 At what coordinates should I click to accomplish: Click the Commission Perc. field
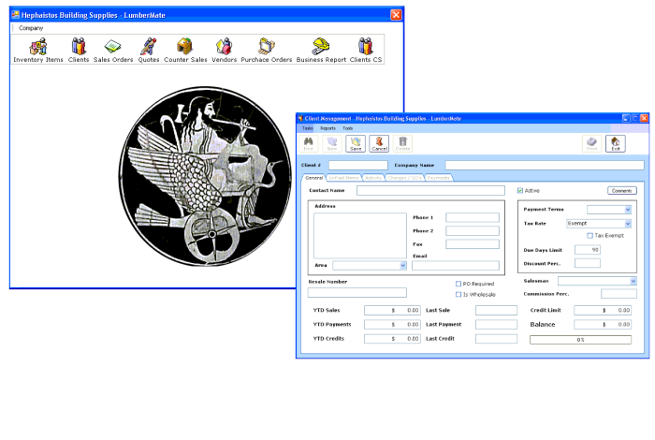point(619,294)
